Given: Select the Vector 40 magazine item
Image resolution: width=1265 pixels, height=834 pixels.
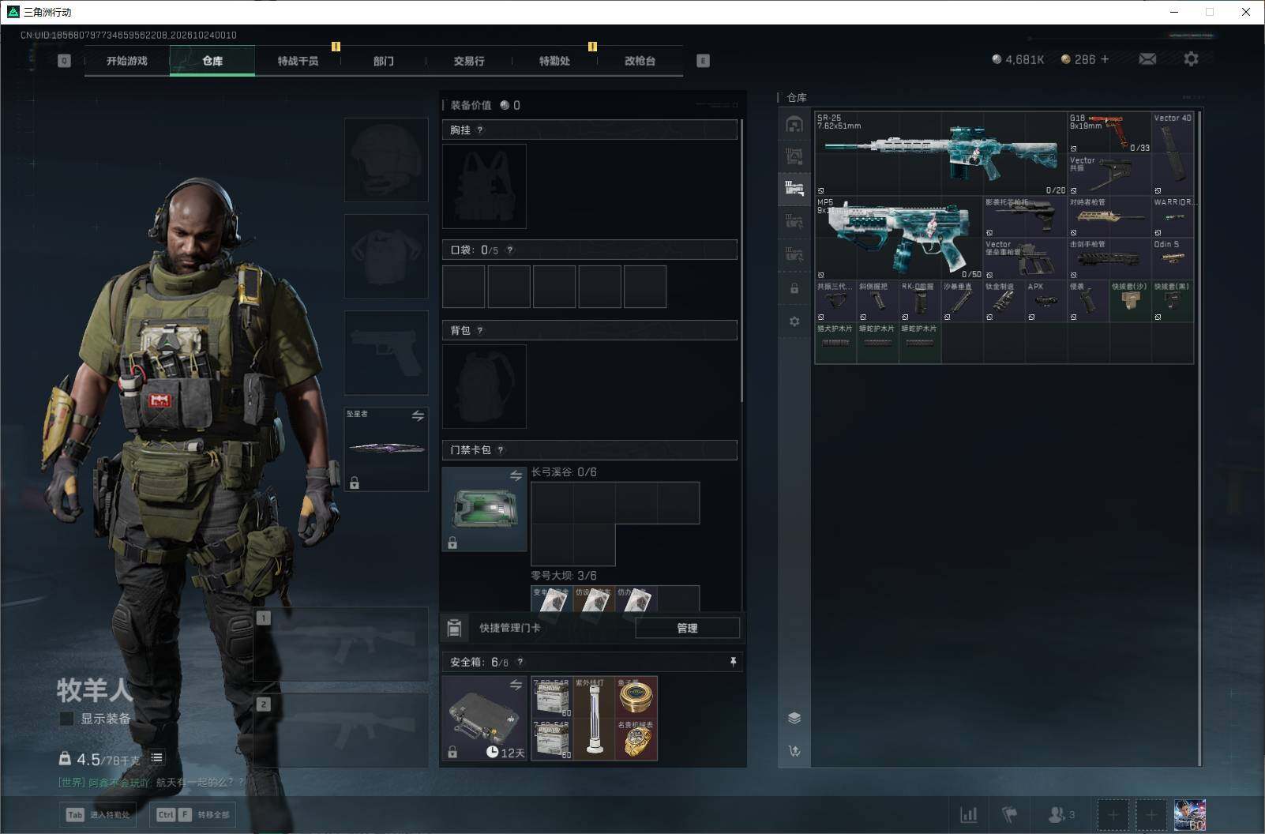Looking at the screenshot, I should click(x=1173, y=153).
